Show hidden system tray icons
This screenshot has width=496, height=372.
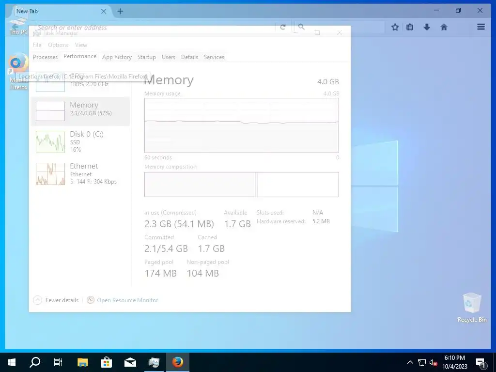410,362
